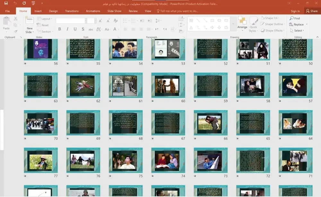Screen dimensions: 321x197
Task: Switch to the Slide Show tab
Action: point(115,11)
